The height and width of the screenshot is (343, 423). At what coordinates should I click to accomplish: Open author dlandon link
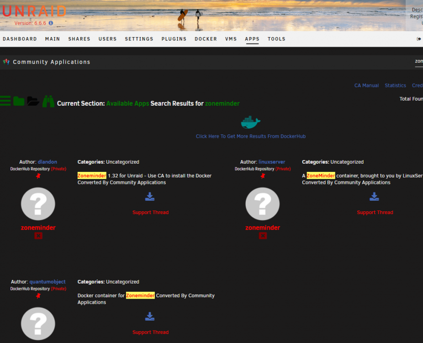[x=48, y=162]
